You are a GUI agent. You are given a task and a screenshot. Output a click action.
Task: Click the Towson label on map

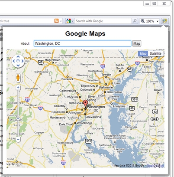pos(106,75)
